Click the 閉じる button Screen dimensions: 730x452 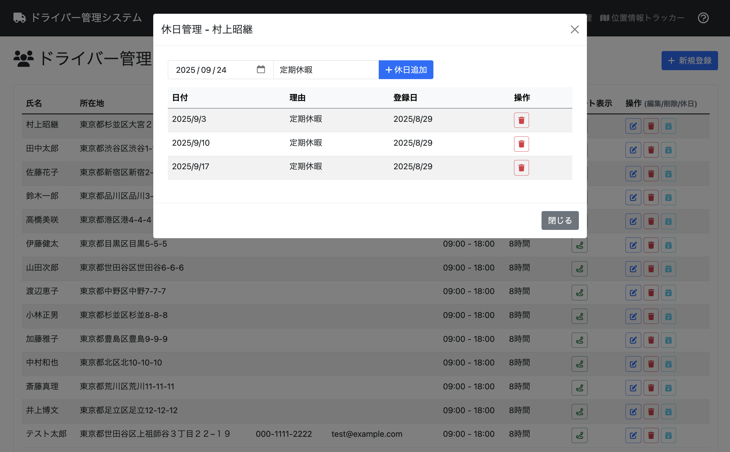click(559, 220)
